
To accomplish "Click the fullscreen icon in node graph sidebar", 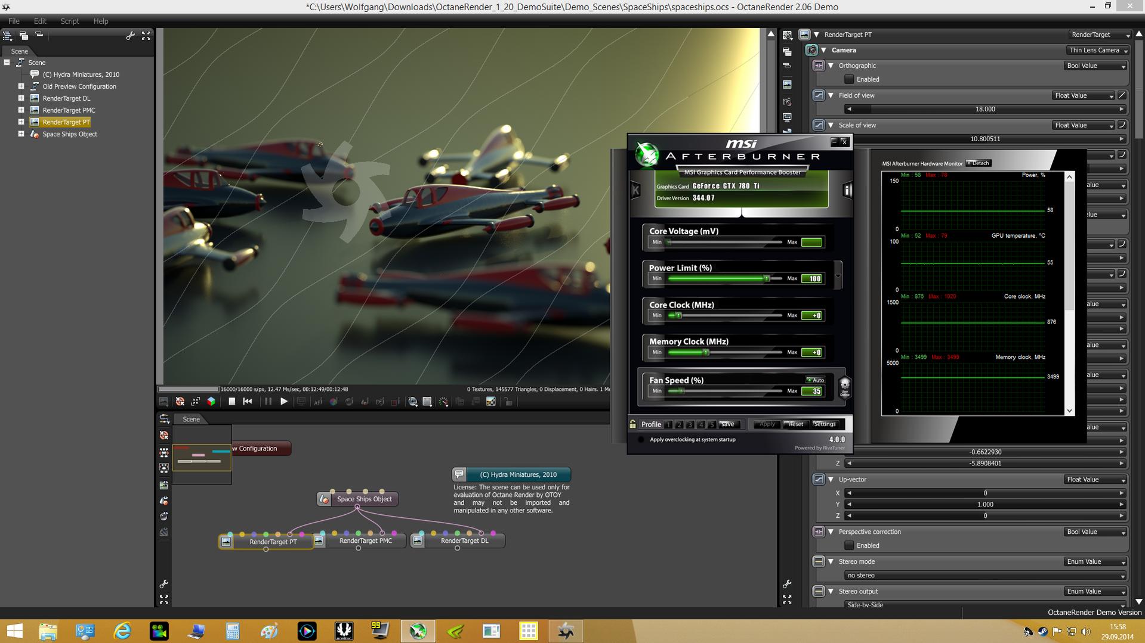I will (x=164, y=599).
